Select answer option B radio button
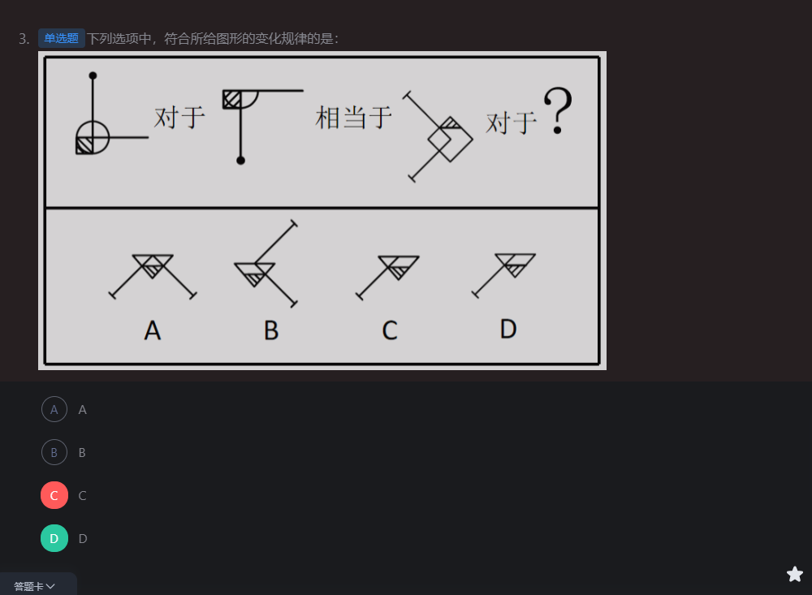This screenshot has width=812, height=595. point(54,452)
